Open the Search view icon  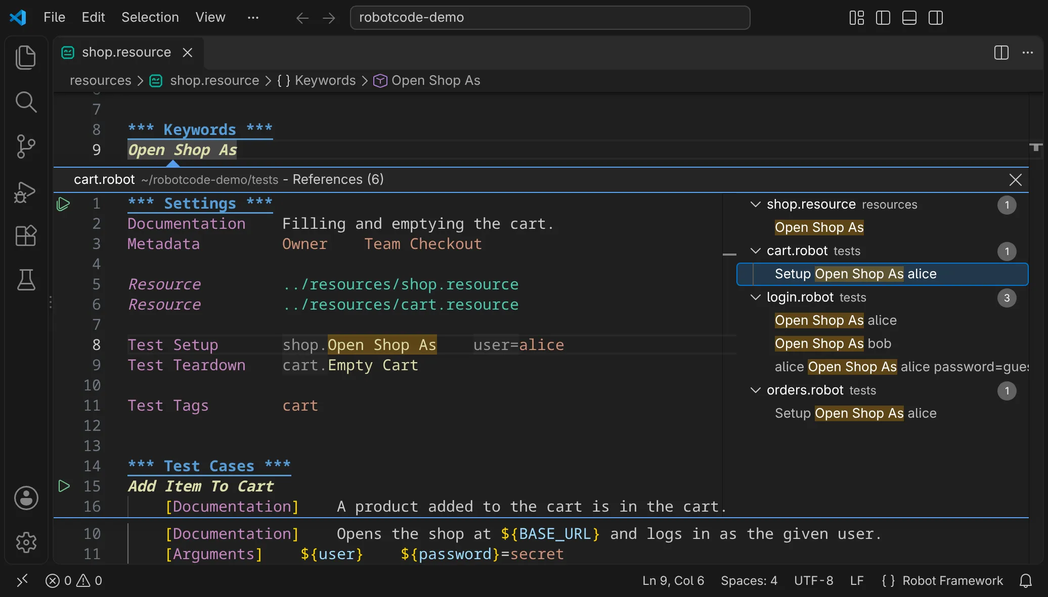(x=26, y=102)
